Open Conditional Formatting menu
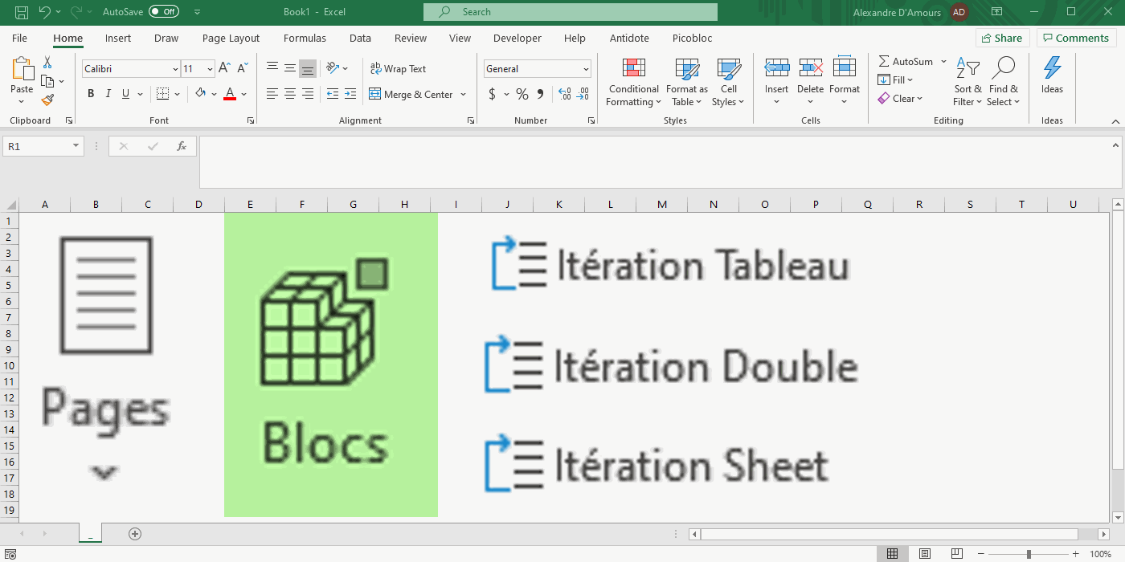The width and height of the screenshot is (1125, 562). pyautogui.click(x=633, y=82)
